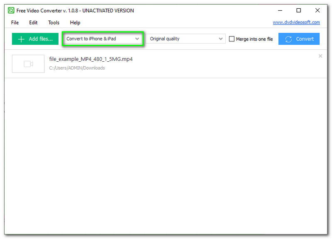The height and width of the screenshot is (239, 332).
Task: Expand the Original quality dropdown
Action: [x=186, y=39]
